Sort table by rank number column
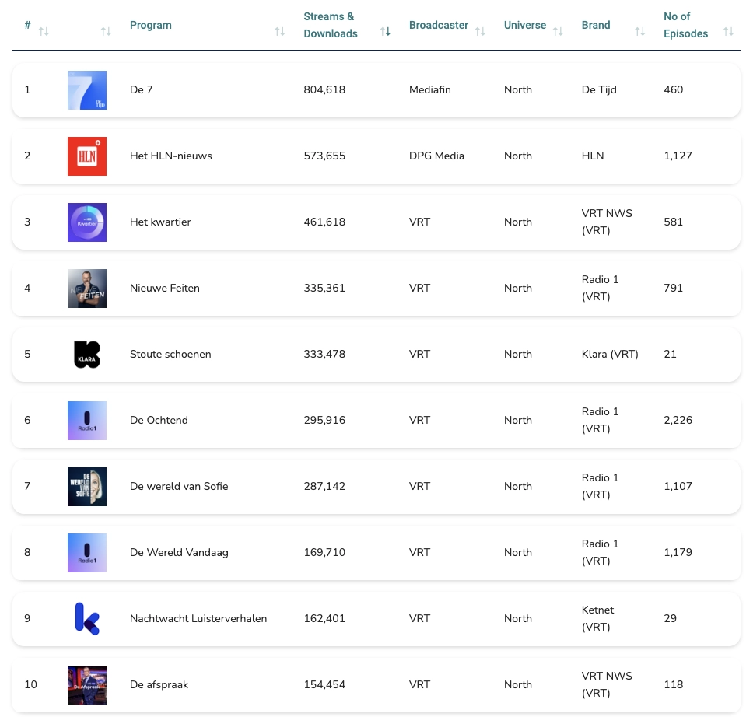 pos(44,31)
